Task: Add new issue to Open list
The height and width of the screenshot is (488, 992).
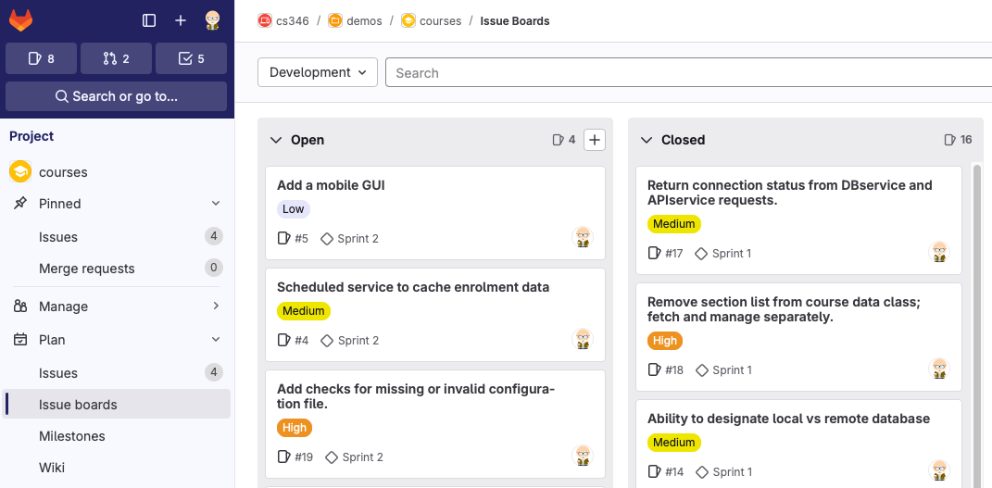Action: [595, 140]
